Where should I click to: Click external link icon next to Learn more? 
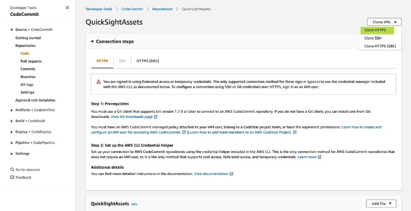320,157
